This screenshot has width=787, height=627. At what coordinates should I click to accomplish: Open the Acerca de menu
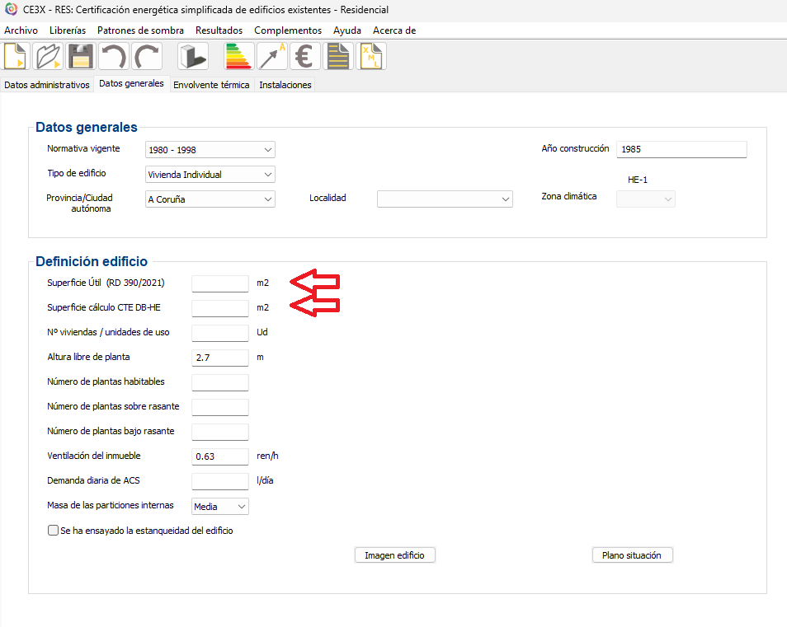coord(394,30)
